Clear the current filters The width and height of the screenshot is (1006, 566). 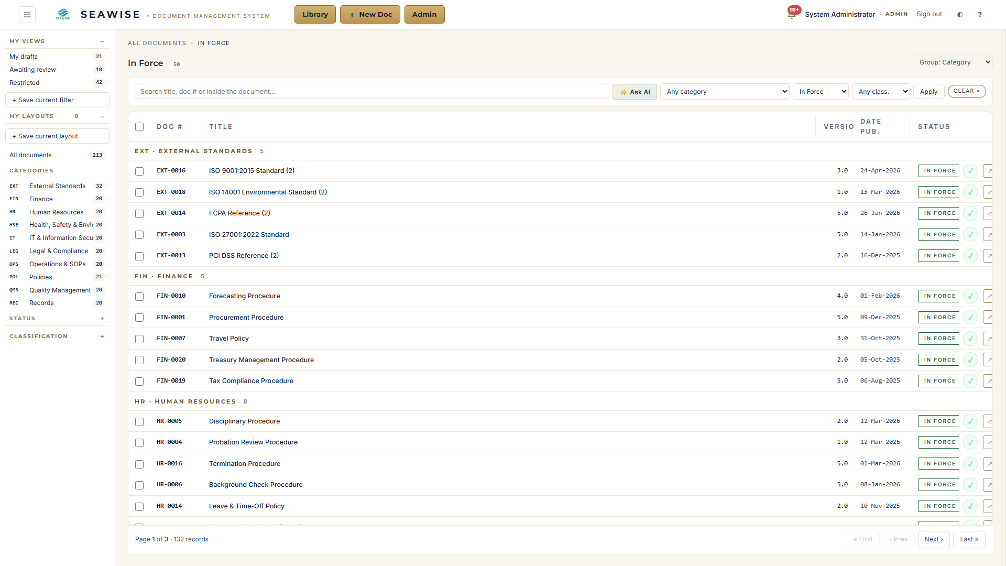(x=967, y=91)
